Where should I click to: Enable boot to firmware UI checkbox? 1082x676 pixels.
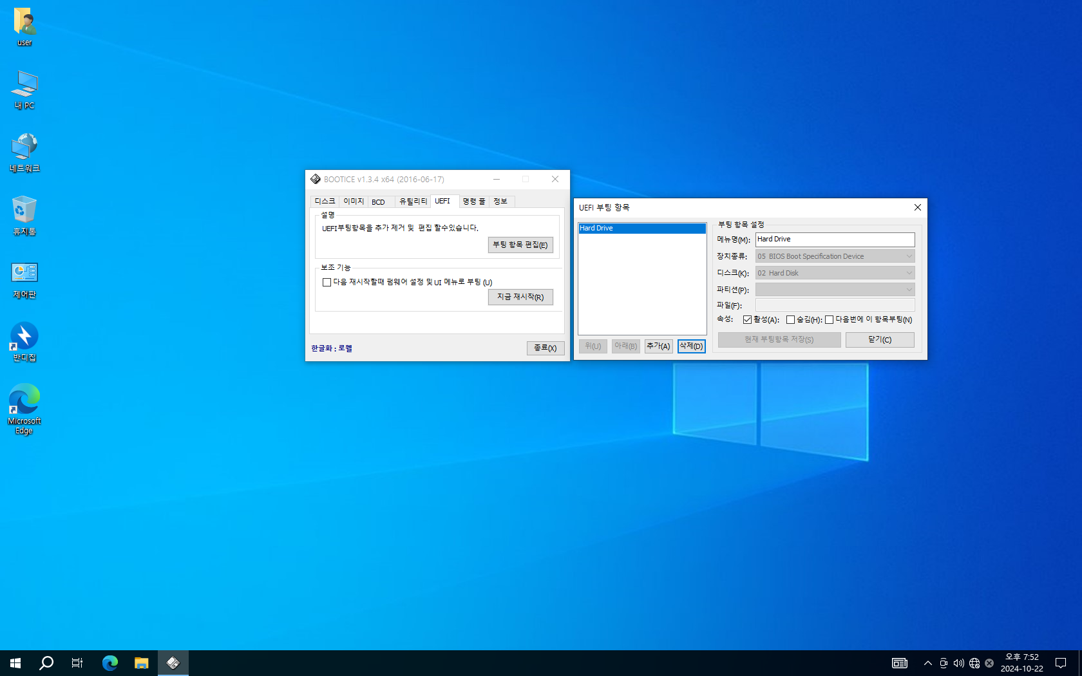(327, 282)
